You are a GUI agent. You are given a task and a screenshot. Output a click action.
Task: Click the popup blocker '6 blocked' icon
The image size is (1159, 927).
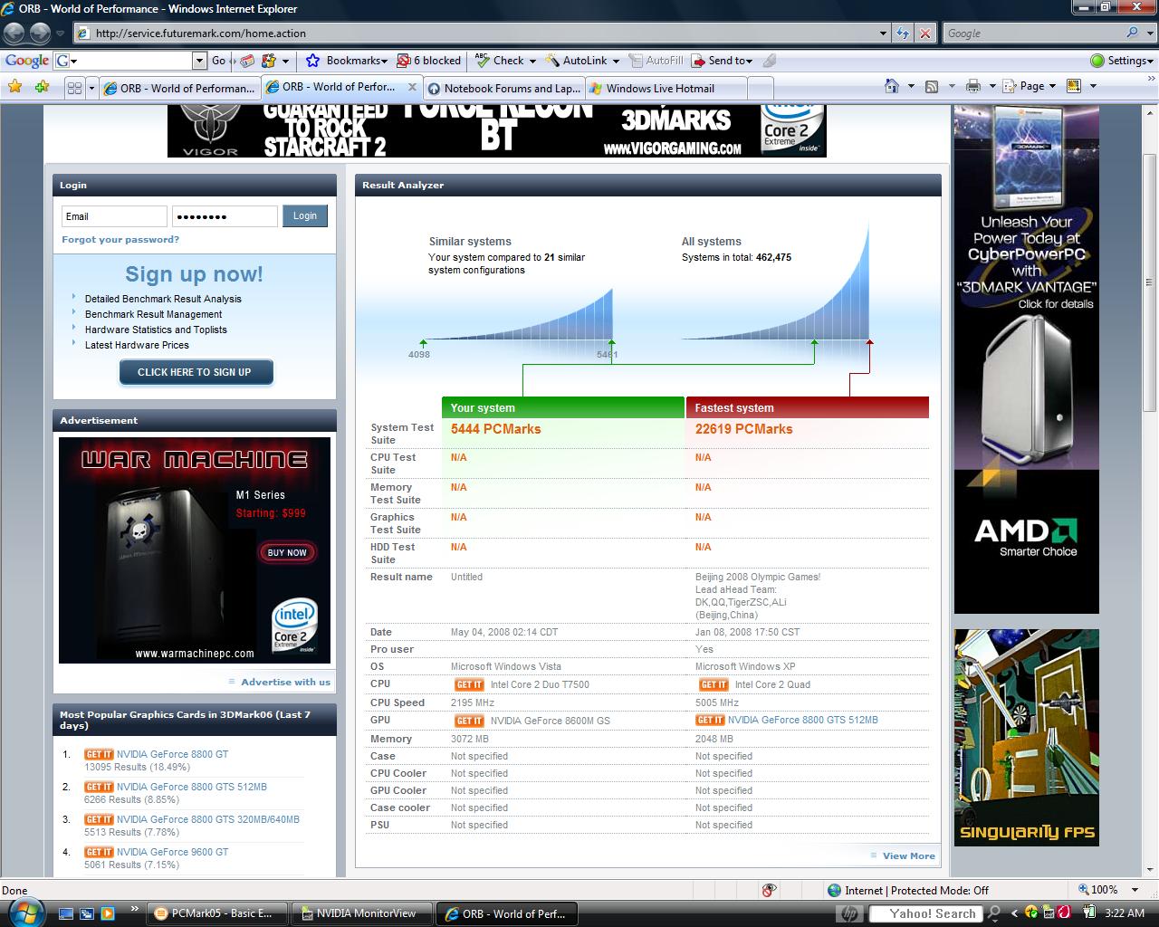click(429, 61)
